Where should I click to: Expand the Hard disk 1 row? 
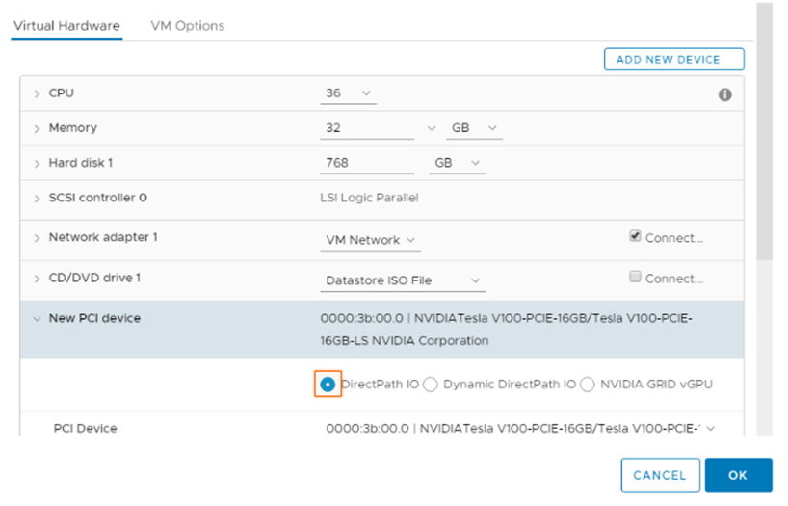click(x=37, y=163)
